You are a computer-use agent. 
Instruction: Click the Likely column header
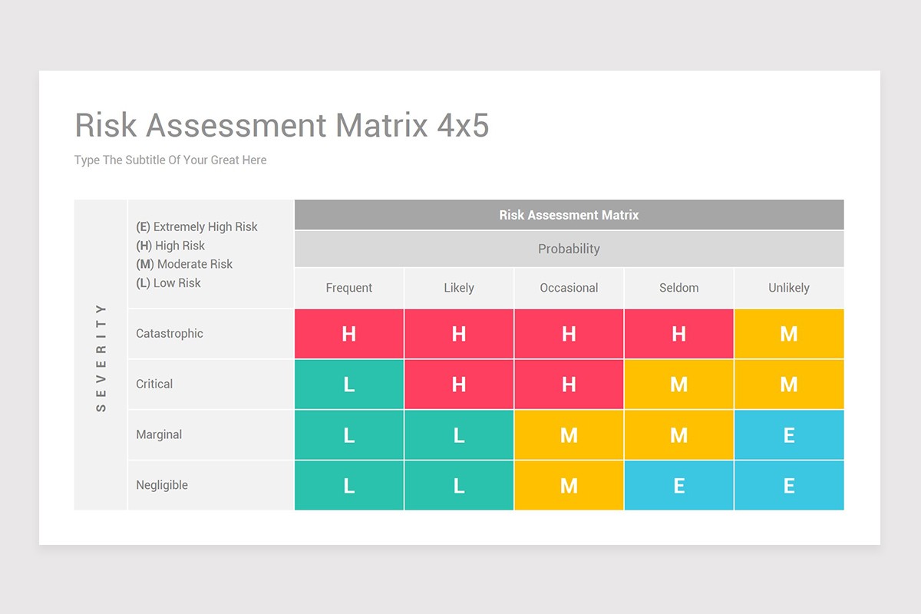(458, 287)
